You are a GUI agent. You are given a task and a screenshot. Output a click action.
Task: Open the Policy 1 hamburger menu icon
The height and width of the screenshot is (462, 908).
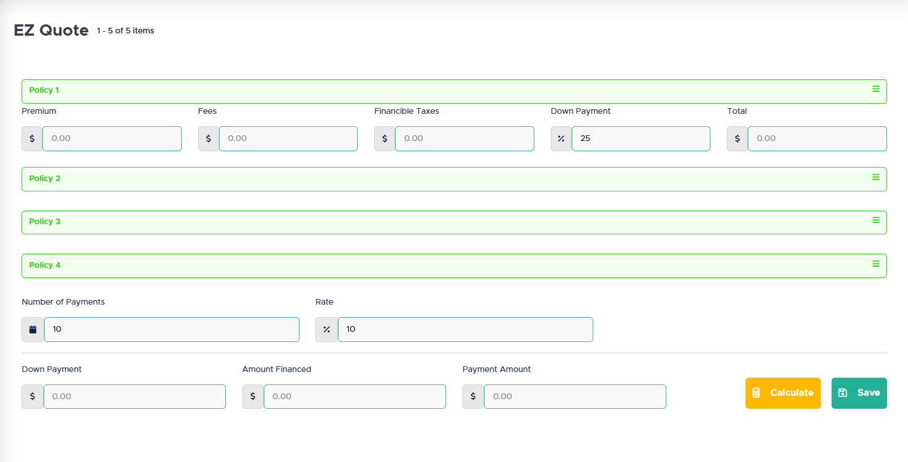(x=875, y=89)
